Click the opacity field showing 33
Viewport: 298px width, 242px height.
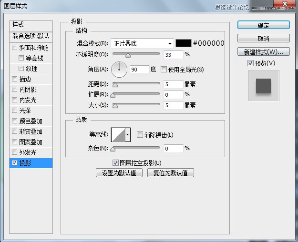(174, 55)
